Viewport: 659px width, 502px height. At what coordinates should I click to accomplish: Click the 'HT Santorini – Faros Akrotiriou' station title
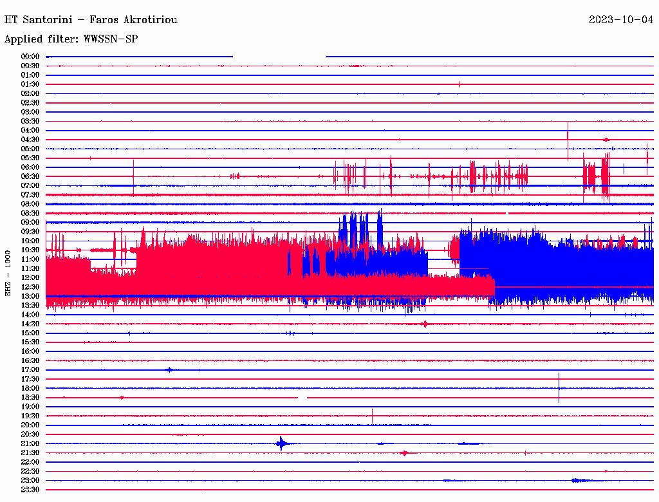point(91,20)
